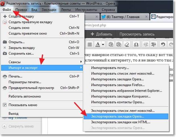This screenshot has height=137, width=176.
Task: Click the Opera logo in title bar
Action: click(2, 3)
